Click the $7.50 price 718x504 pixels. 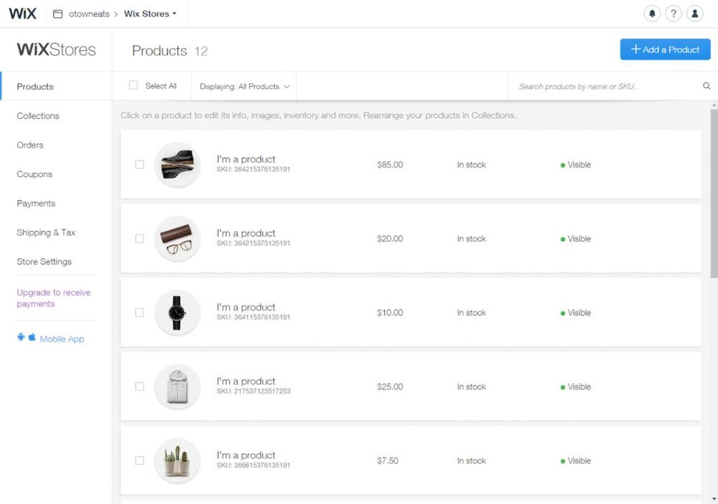[388, 461]
